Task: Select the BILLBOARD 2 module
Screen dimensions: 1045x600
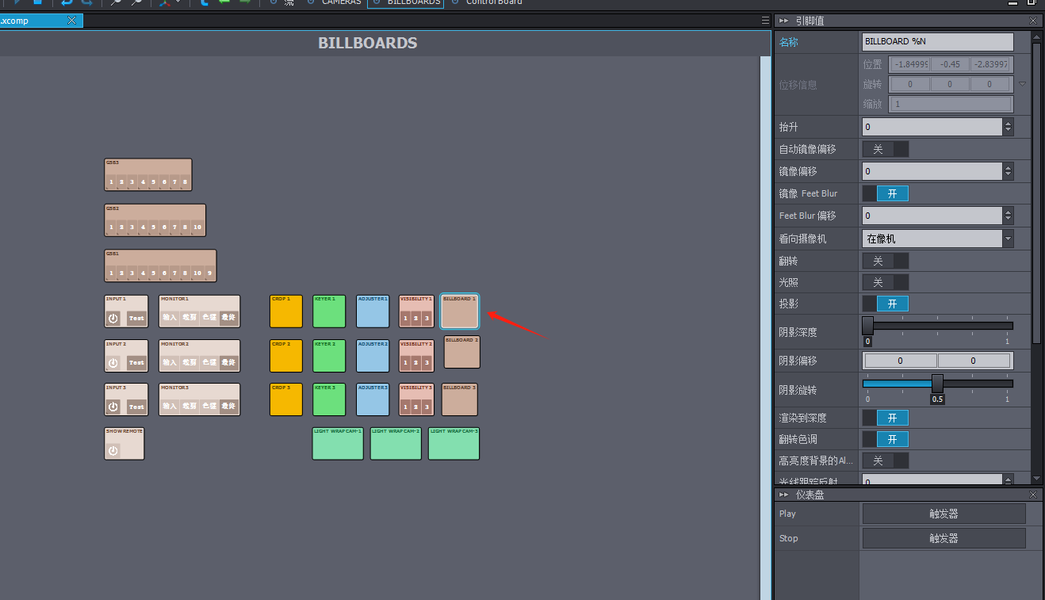Action: 462,352
